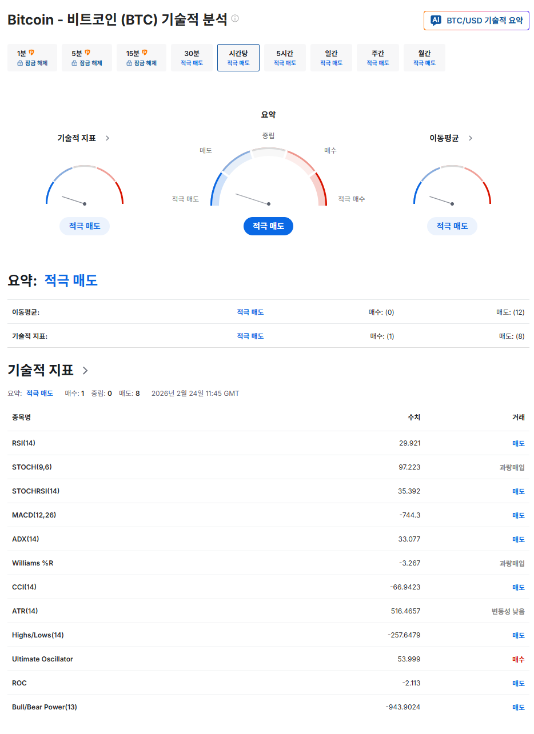Click the orange pro badge on the 1분 tab

click(31, 53)
